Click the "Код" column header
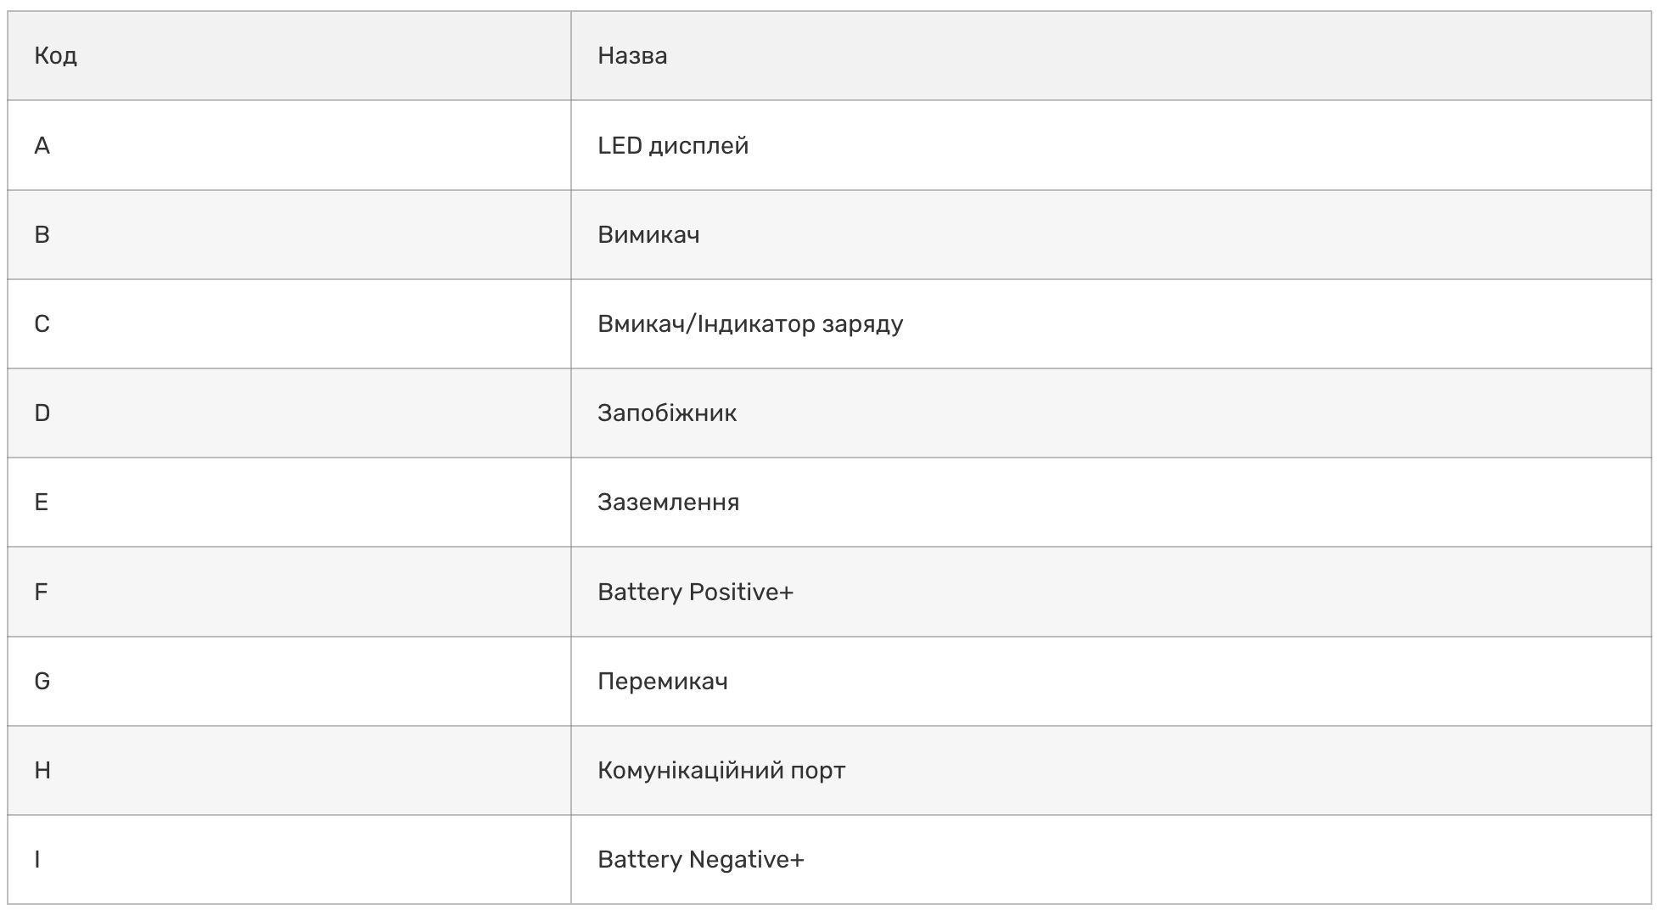 [x=56, y=56]
